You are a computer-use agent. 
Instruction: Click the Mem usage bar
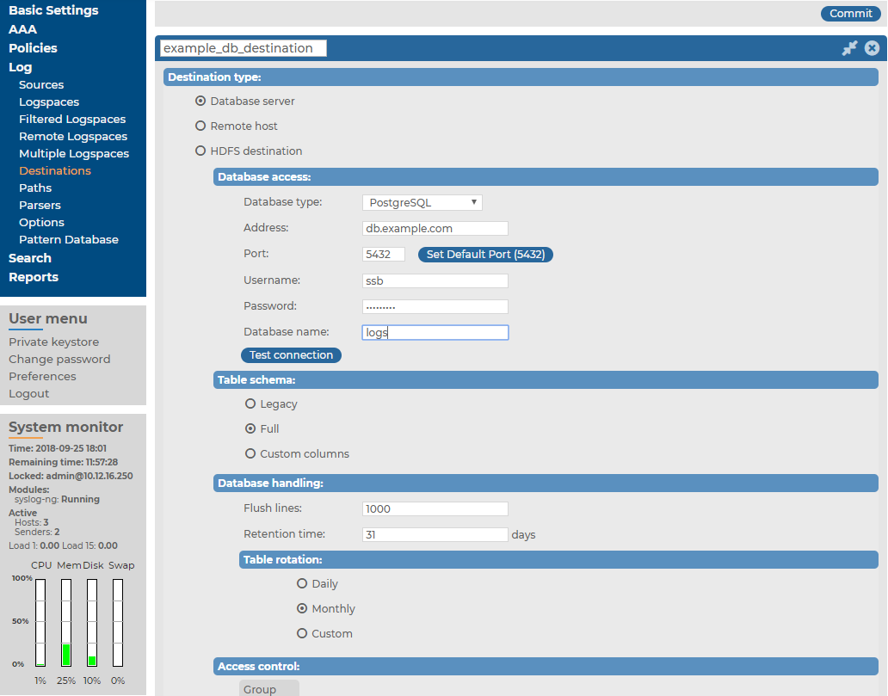click(x=66, y=622)
